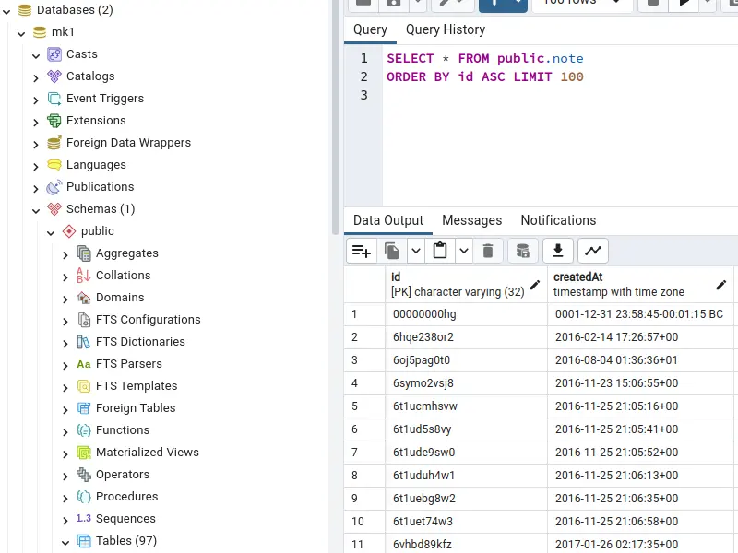
Task: Open the copy options dropdown arrow
Action: [x=415, y=251]
